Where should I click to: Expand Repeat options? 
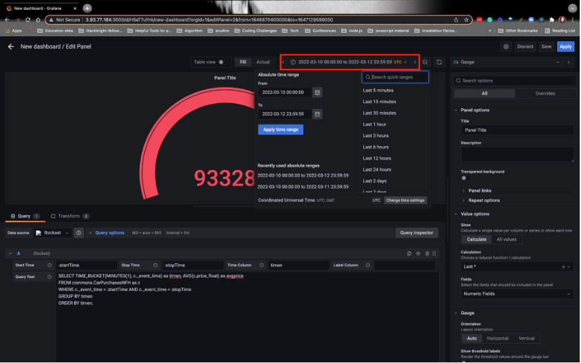484,200
